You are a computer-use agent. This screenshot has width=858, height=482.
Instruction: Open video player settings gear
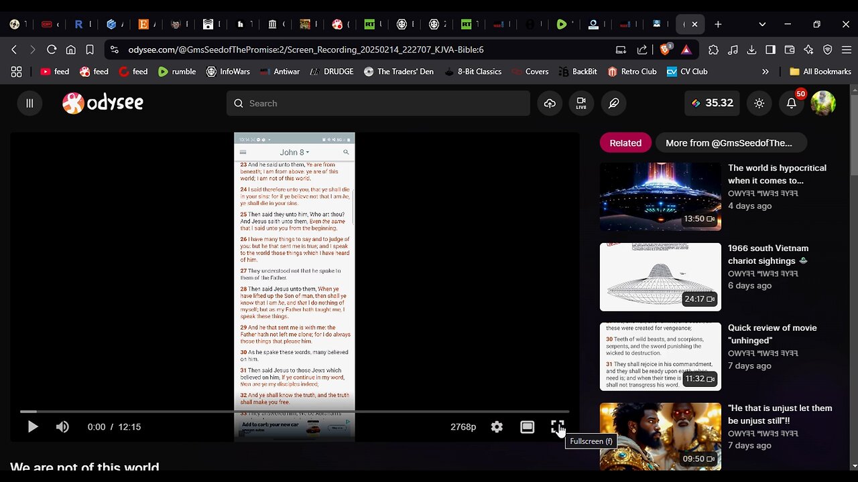tap(497, 427)
